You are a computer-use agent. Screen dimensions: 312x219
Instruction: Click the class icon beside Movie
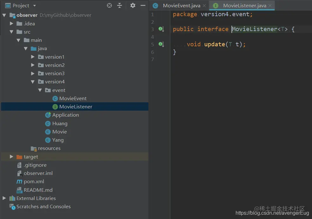coord(48,132)
